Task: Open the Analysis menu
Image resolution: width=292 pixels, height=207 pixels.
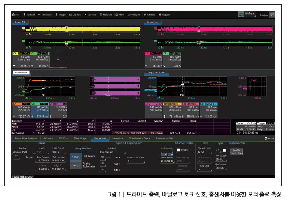Action: [x=134, y=15]
